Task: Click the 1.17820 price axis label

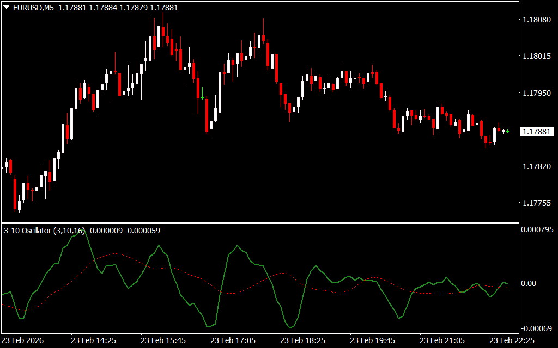Action: [536, 166]
